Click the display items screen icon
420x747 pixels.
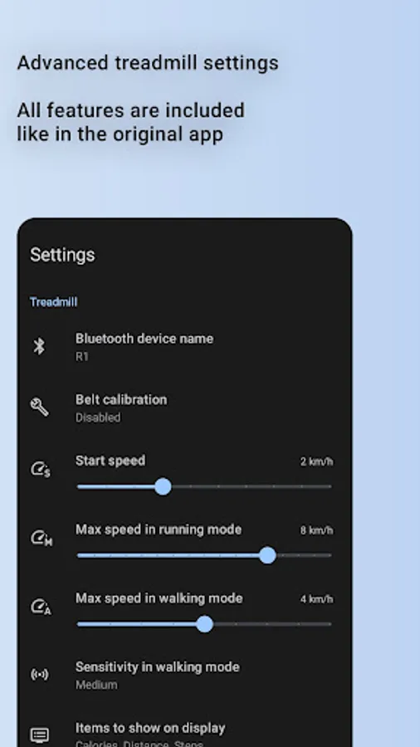coord(40,735)
